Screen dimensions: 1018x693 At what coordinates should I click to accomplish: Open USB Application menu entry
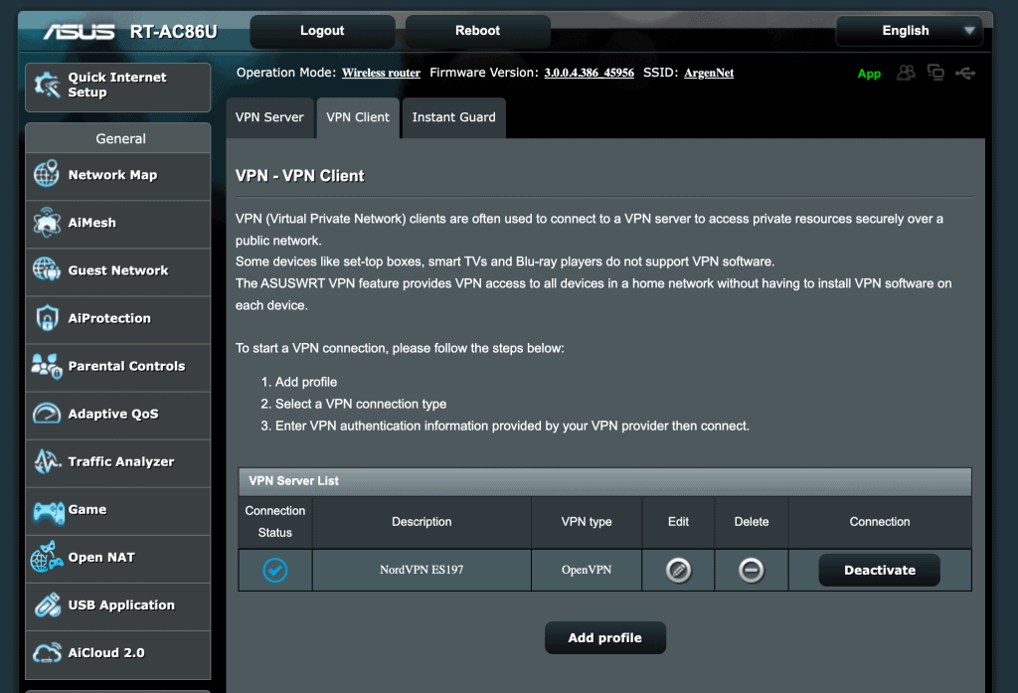(118, 606)
